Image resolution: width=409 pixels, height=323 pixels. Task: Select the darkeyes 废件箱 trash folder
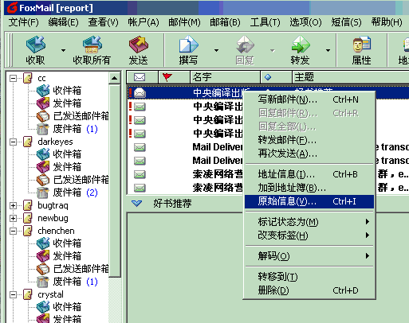[x=67, y=193]
